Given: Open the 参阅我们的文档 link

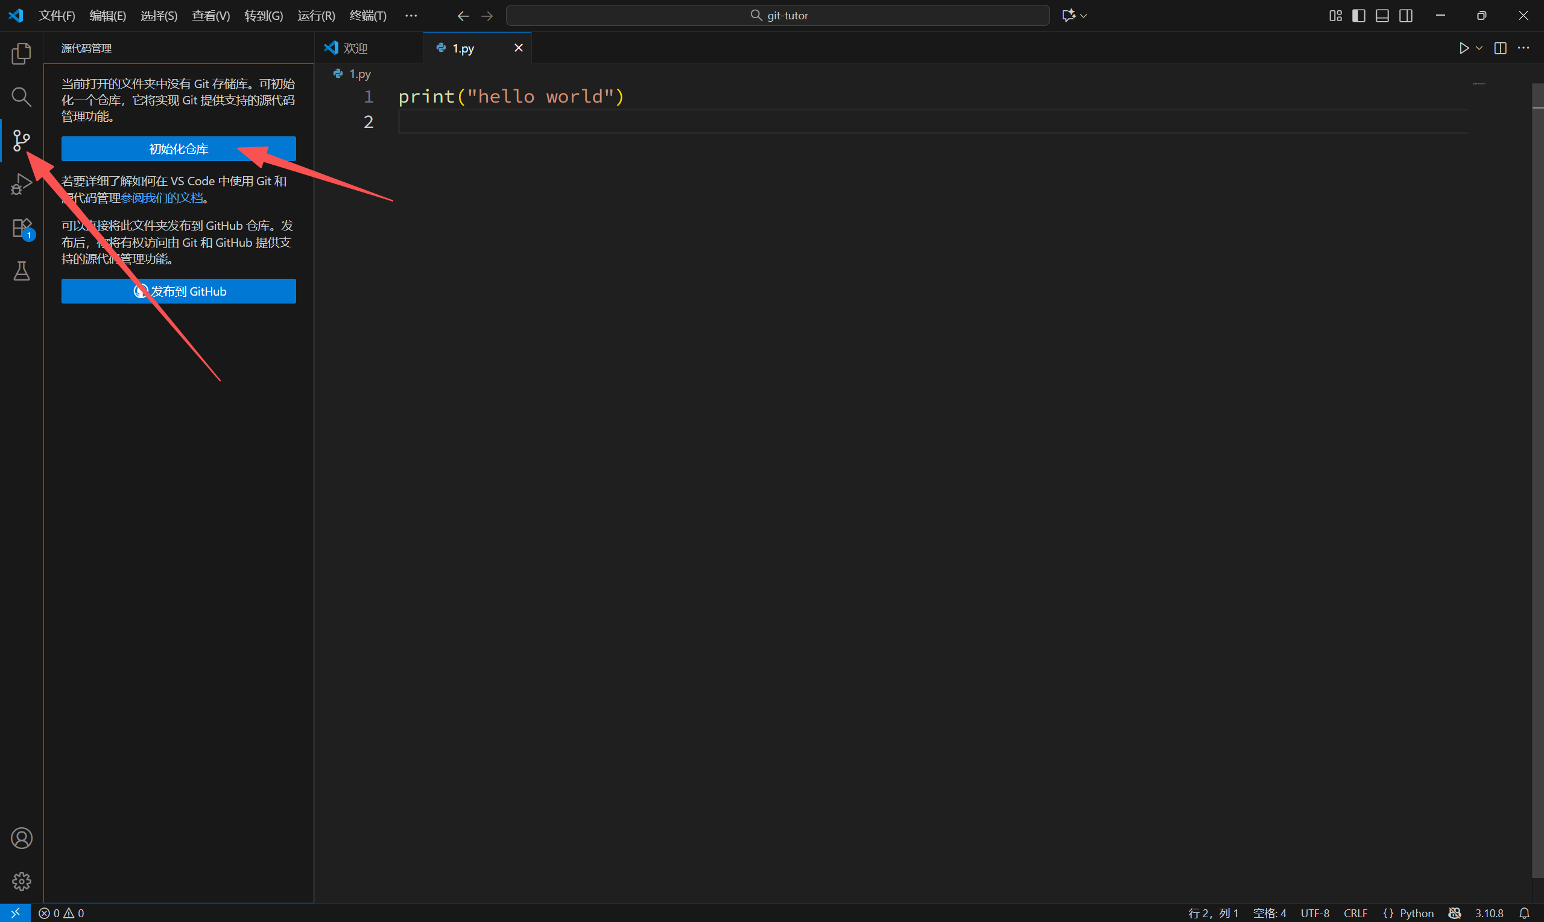Looking at the screenshot, I should pyautogui.click(x=162, y=197).
